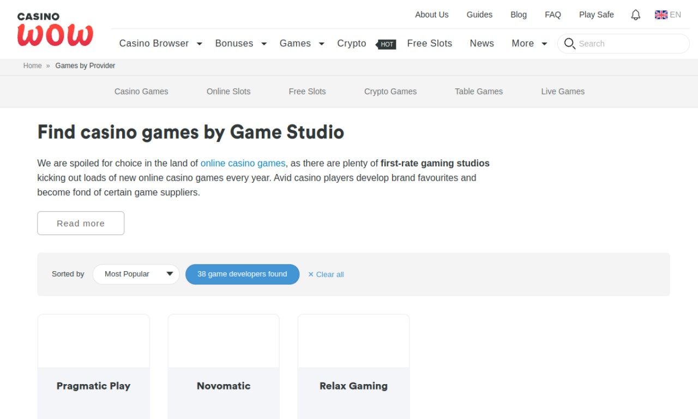Click the UK flag language icon
The image size is (698, 419).
click(x=661, y=15)
